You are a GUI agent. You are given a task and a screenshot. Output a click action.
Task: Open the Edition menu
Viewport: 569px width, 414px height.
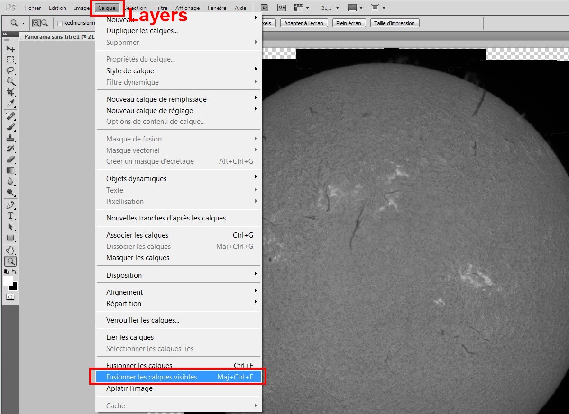pyautogui.click(x=58, y=8)
